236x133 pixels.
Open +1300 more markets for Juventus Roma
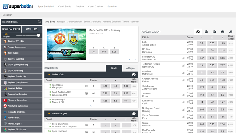pos(230,95)
